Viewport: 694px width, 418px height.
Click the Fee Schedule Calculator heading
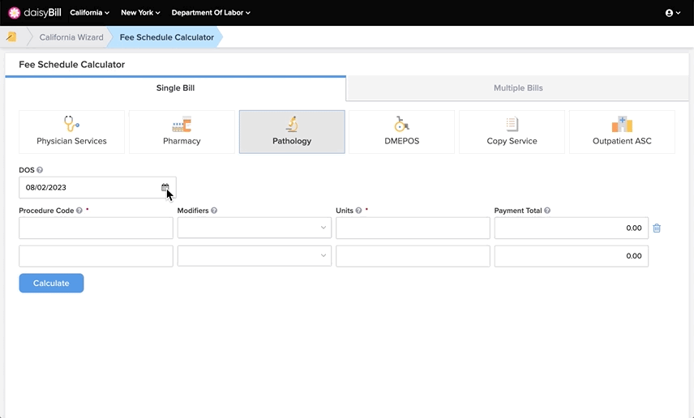[x=71, y=65]
